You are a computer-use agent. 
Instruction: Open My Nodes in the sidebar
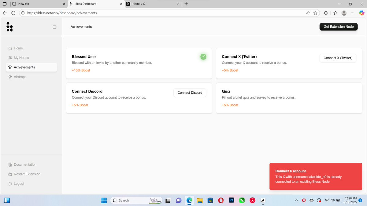[x=31, y=58]
